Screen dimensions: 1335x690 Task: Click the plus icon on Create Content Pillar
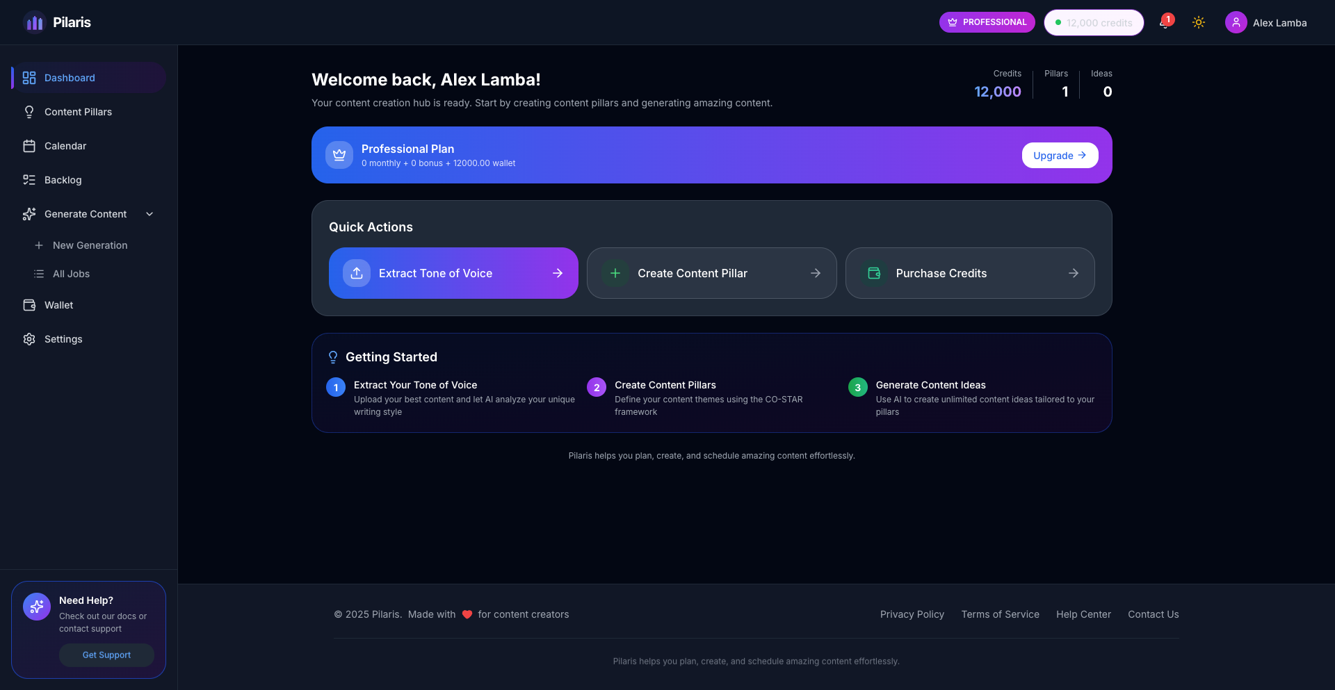click(x=615, y=273)
